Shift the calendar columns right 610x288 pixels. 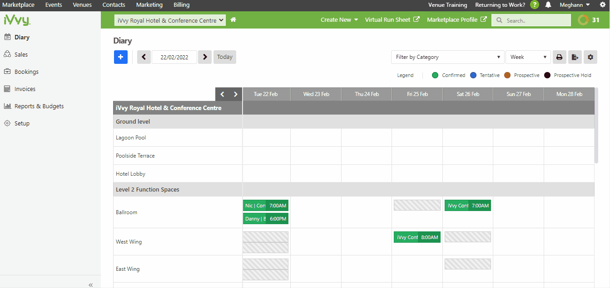coord(235,94)
